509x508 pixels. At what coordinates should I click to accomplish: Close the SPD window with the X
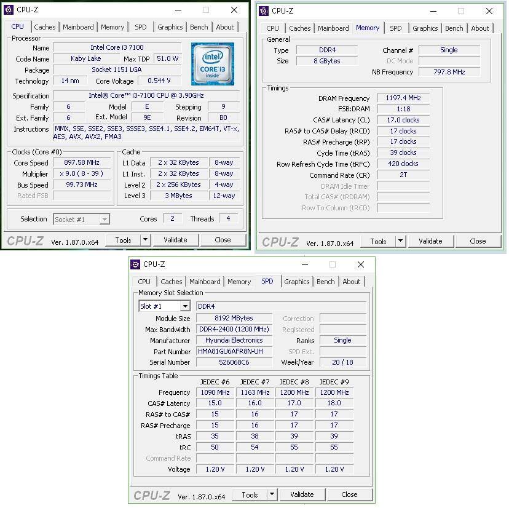click(x=361, y=264)
